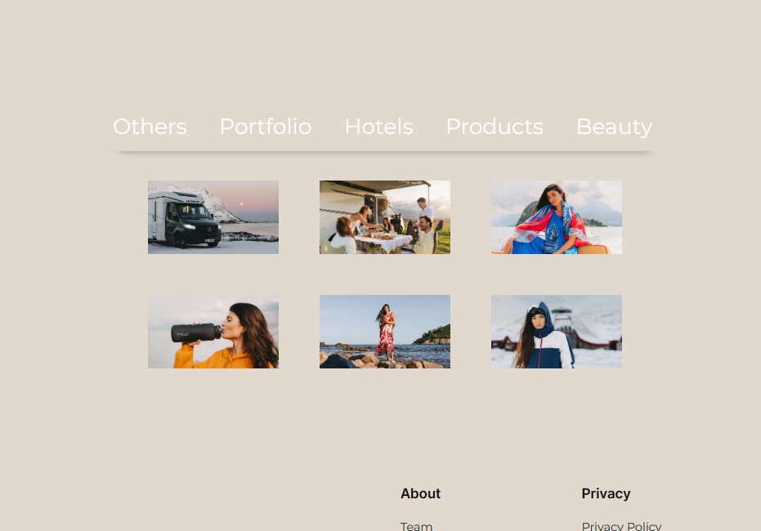Screen dimensions: 761x531
Task: View the woman in red dress on rocks
Action: pos(385,332)
